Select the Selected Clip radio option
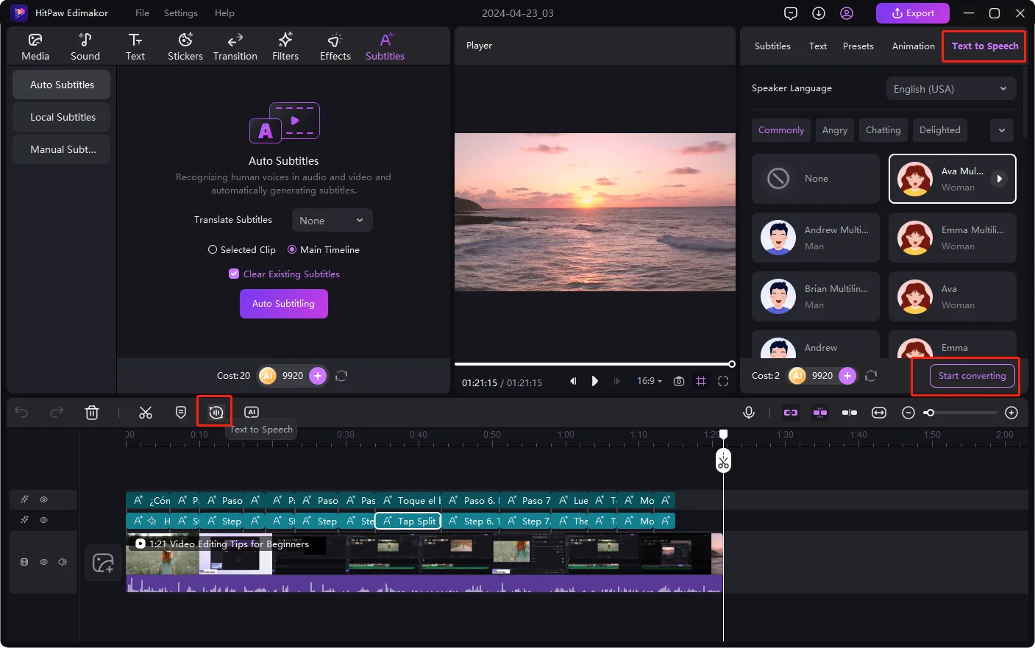 coord(213,250)
